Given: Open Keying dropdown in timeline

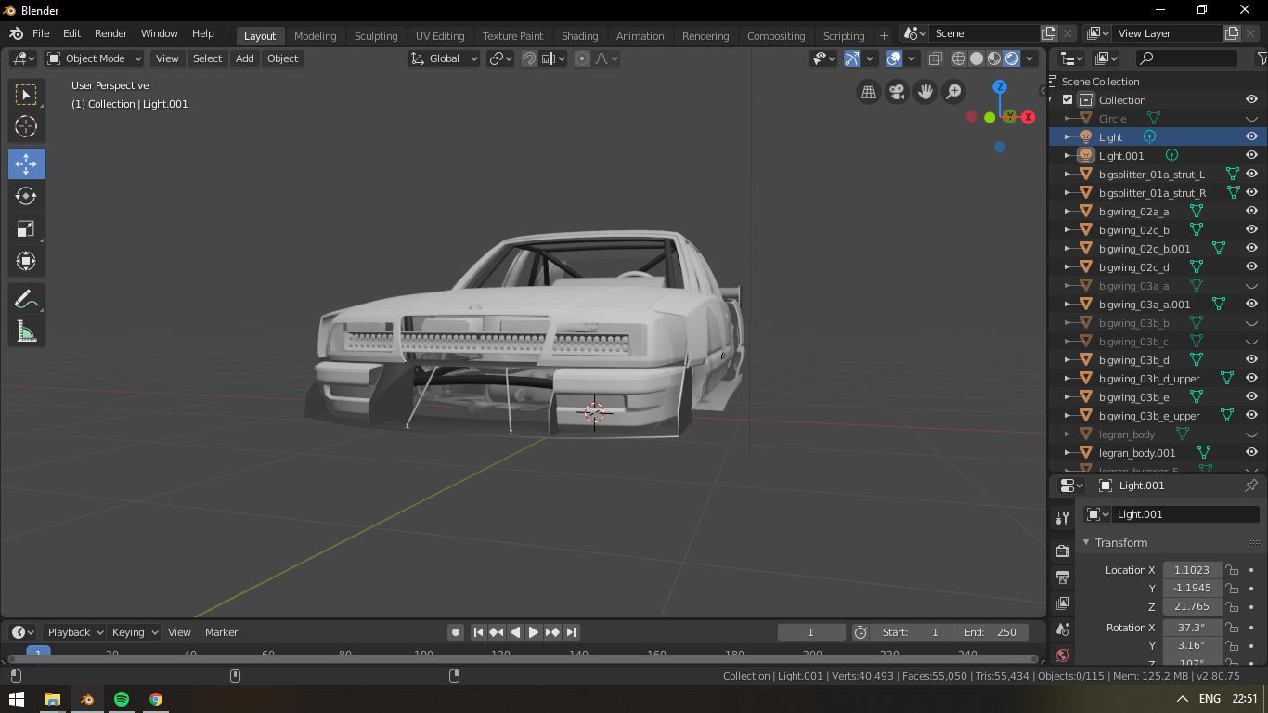Looking at the screenshot, I should coord(135,632).
